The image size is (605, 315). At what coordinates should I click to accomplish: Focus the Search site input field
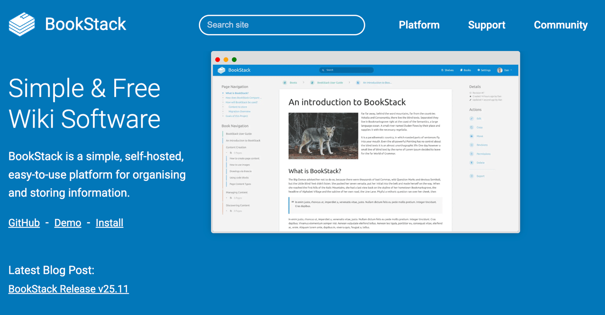pyautogui.click(x=282, y=25)
